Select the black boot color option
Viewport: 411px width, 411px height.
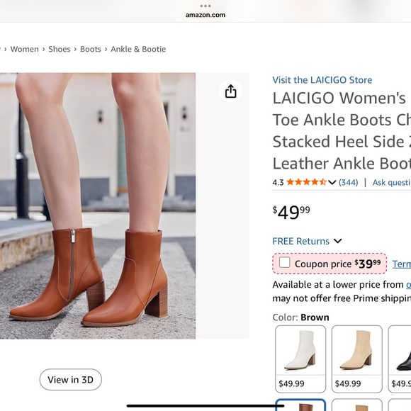[400, 359]
